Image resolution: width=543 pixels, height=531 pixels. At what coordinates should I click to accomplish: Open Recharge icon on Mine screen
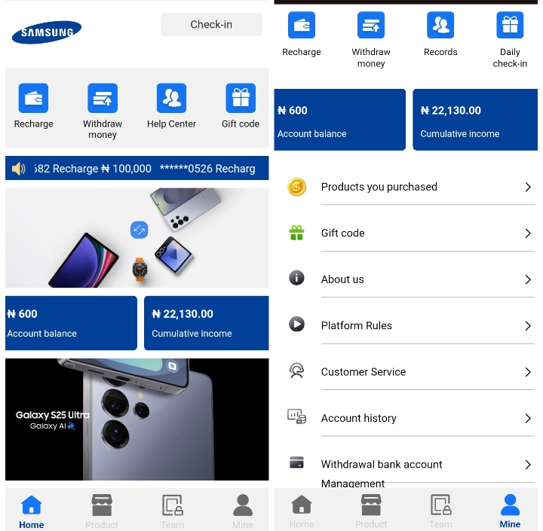point(302,25)
